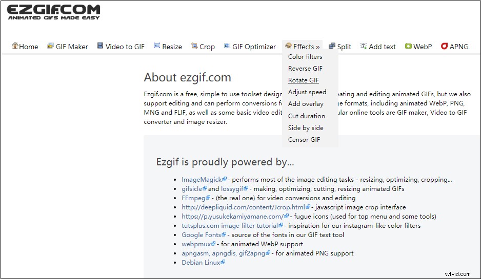Viewport: 481px width, 279px height.
Task: Open the ImageMagick link
Action: (x=202, y=180)
